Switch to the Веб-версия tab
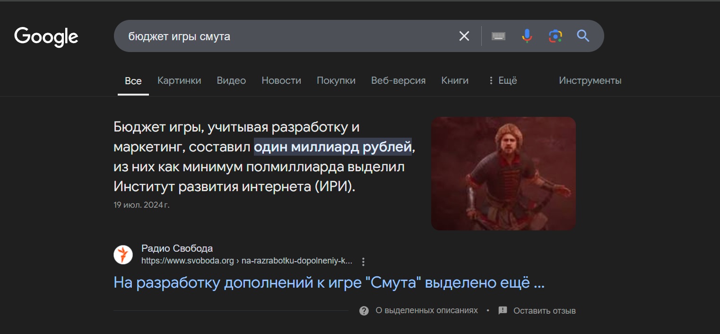Viewport: 720px width, 334px height. [399, 81]
